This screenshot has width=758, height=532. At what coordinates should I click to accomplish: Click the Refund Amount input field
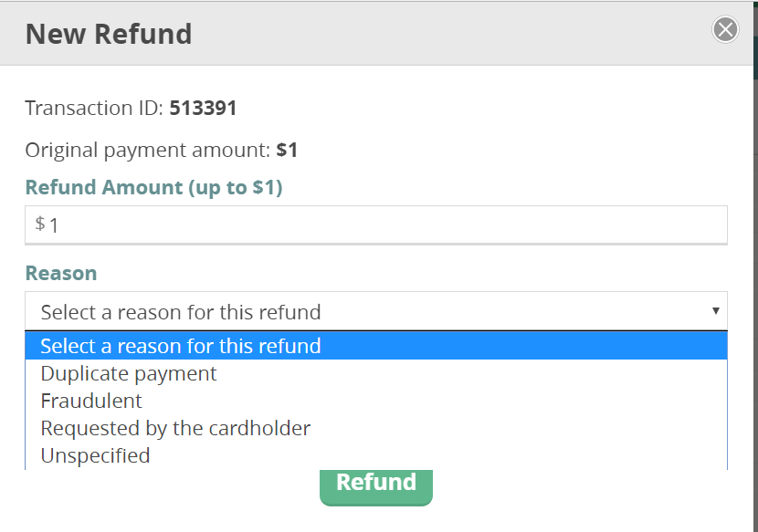[x=384, y=224]
